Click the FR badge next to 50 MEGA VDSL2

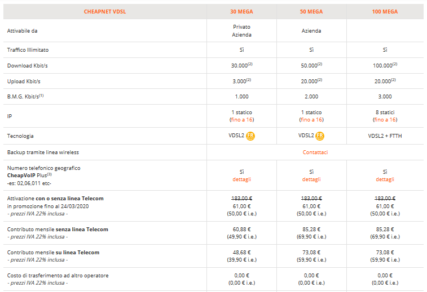point(320,136)
